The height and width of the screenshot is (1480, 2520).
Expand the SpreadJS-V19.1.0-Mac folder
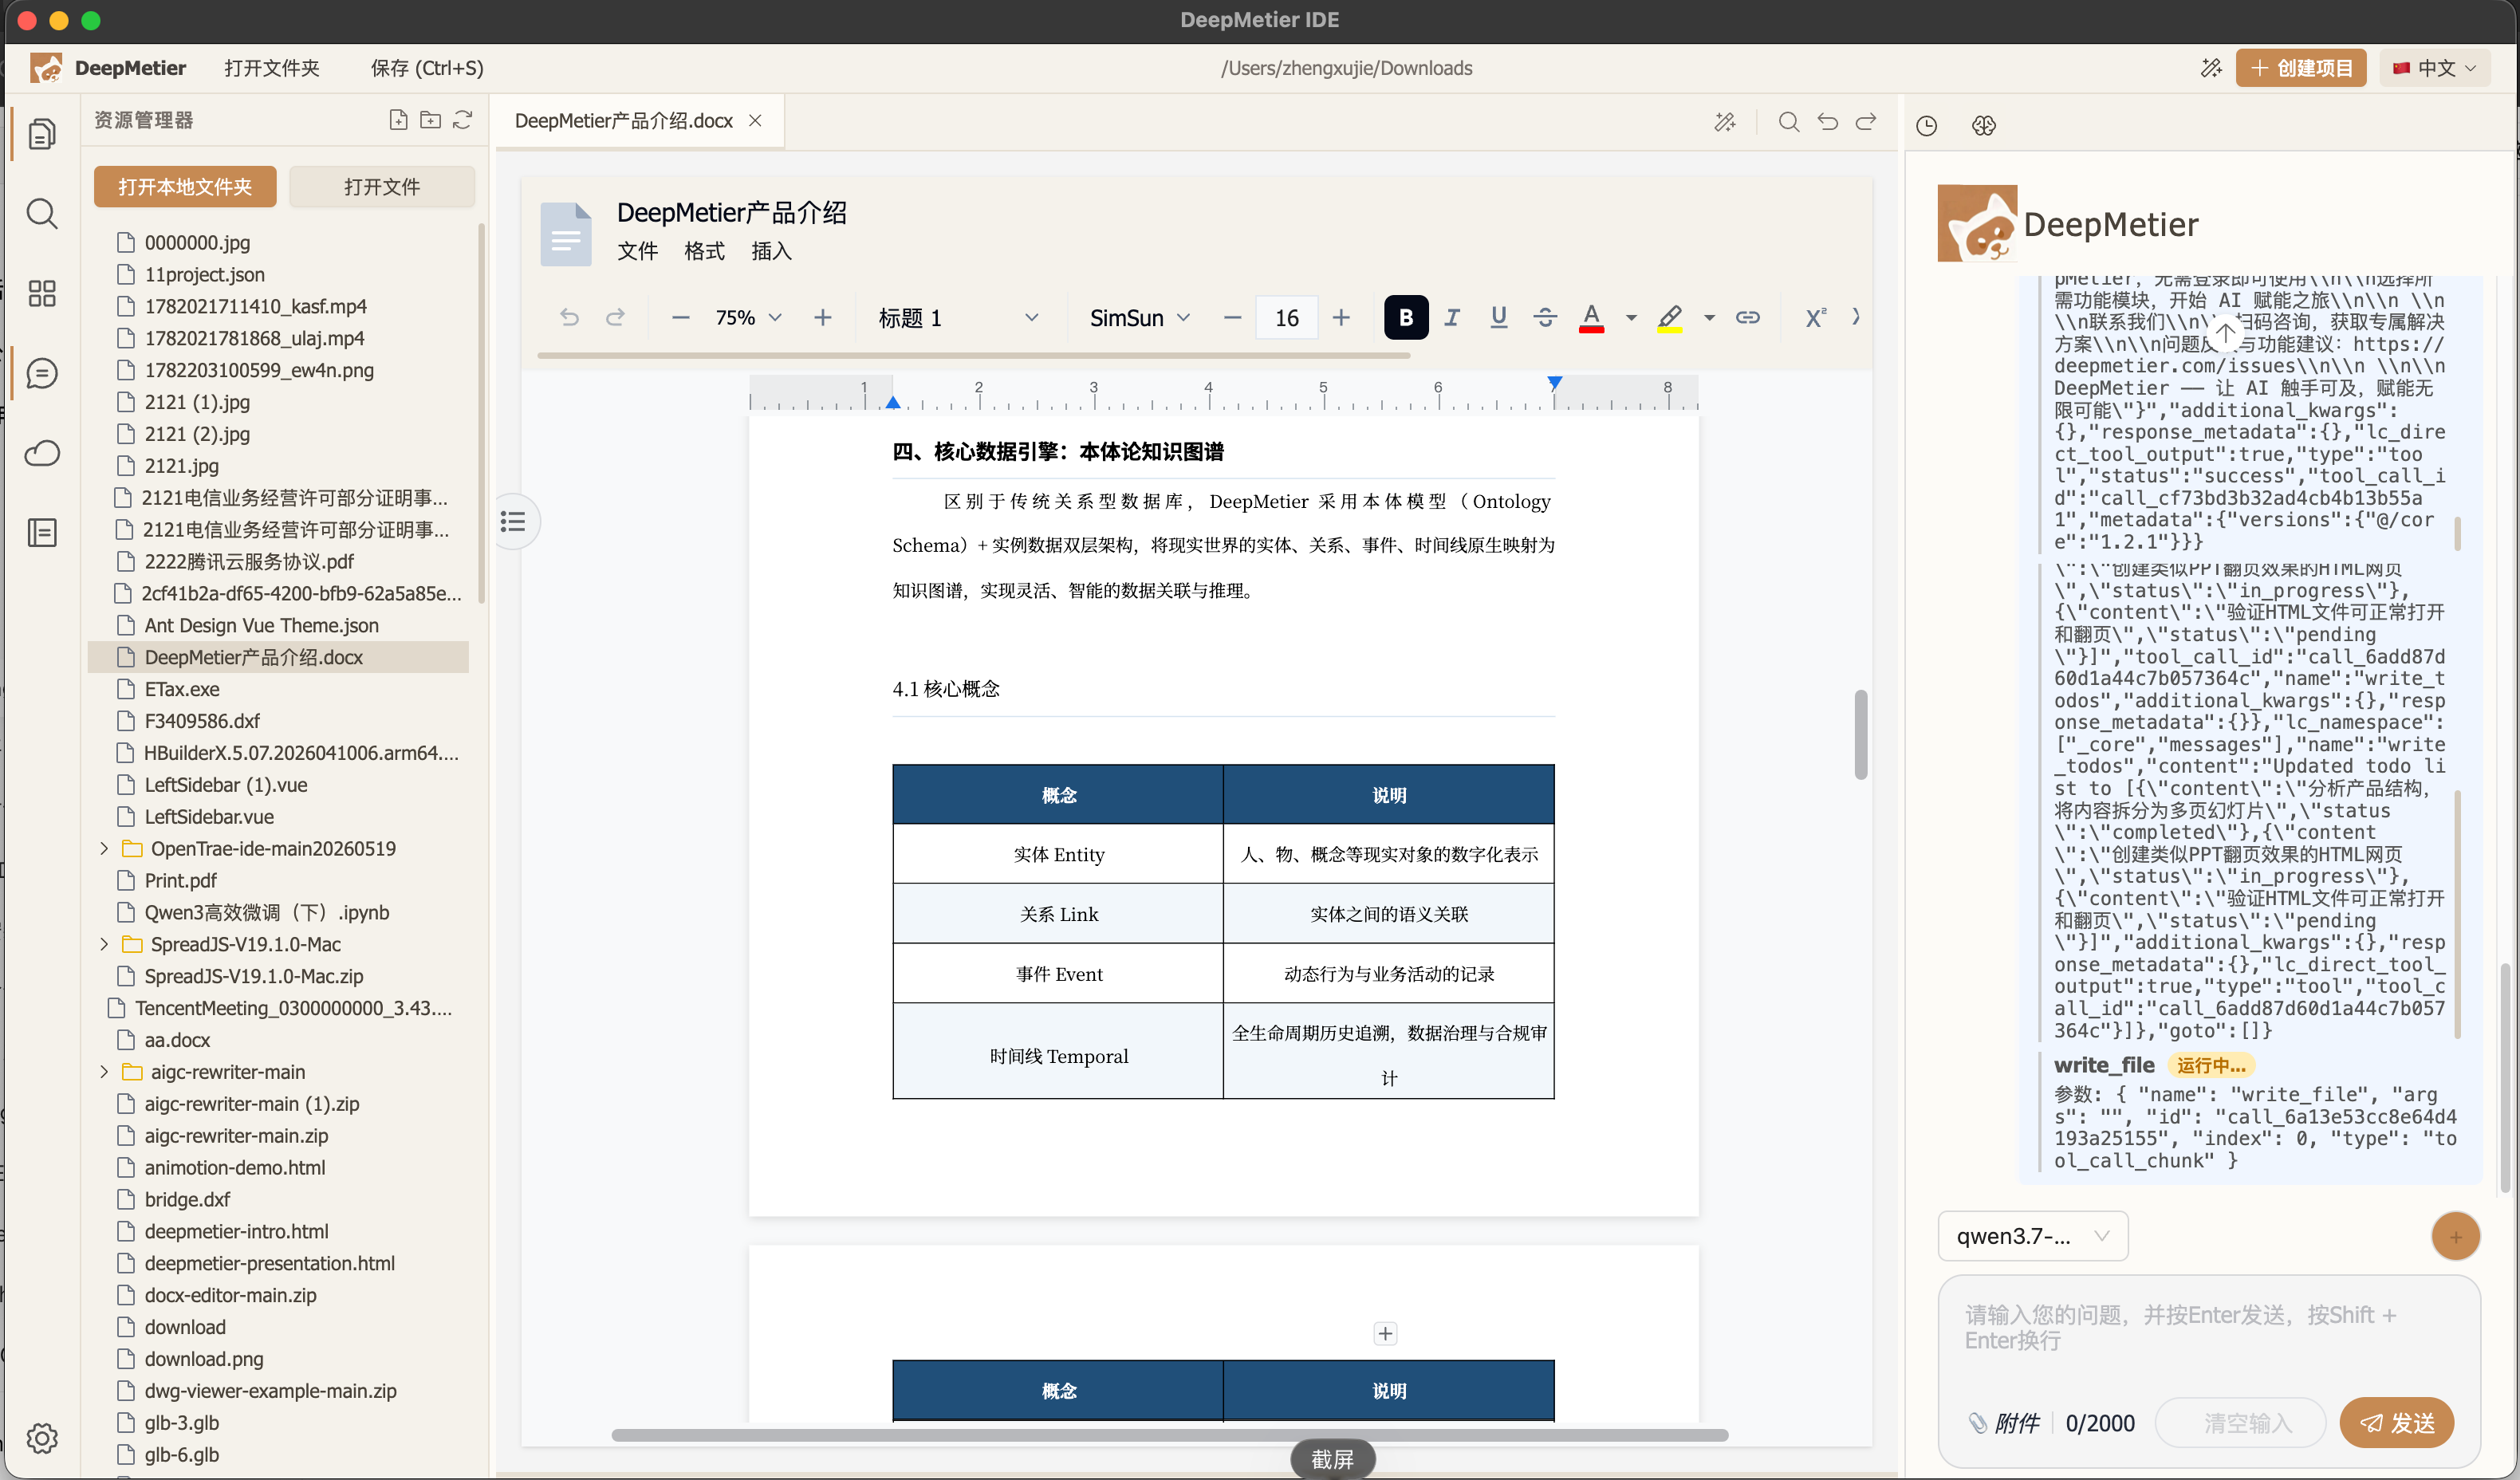pyautogui.click(x=104, y=944)
